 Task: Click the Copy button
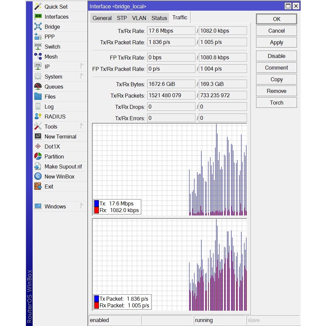276,79
